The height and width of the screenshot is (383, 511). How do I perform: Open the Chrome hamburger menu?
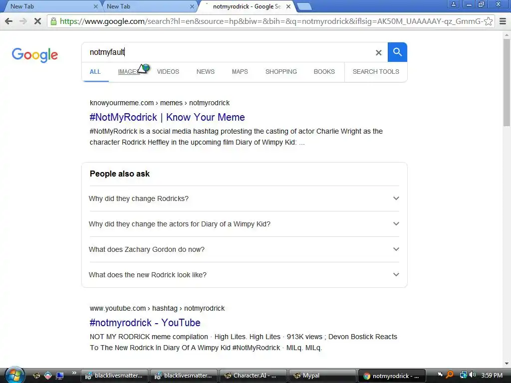(x=503, y=21)
